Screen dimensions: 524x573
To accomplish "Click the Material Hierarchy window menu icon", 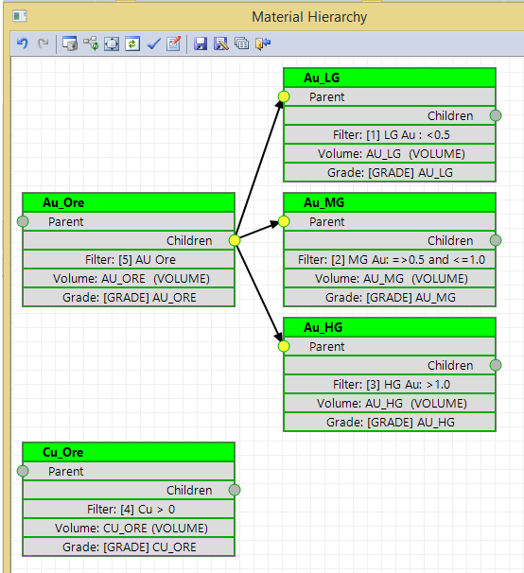I will point(20,16).
